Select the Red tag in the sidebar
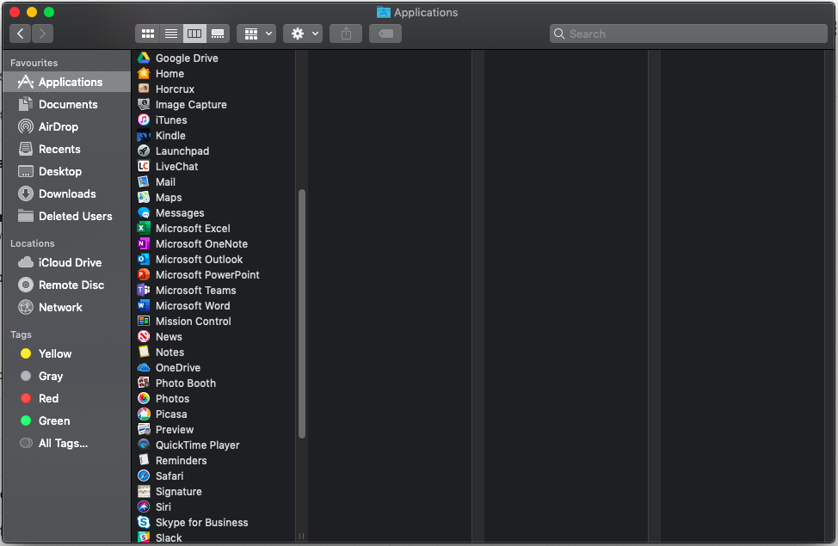Screen dimensions: 838x546 [48, 399]
